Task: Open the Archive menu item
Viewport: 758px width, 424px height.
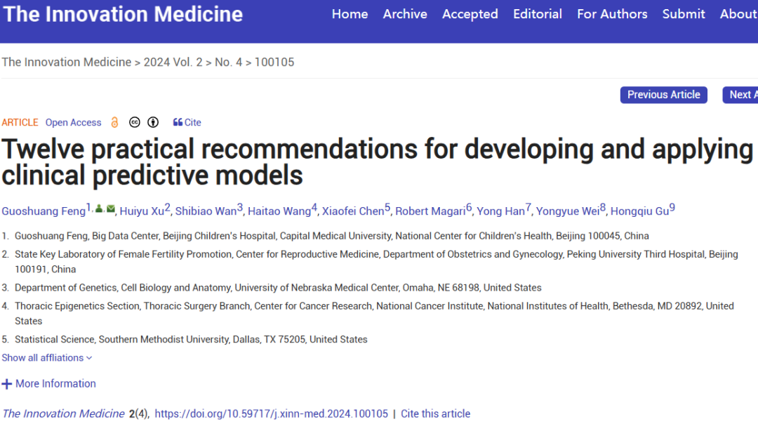Action: click(x=405, y=14)
